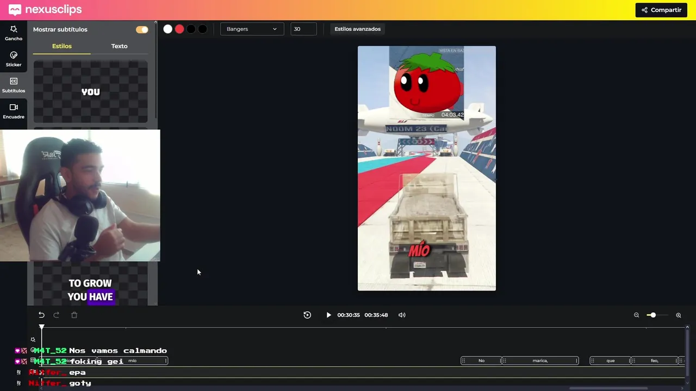696x391 pixels.
Task: Select the 'que' subtitle clip
Action: (x=610, y=361)
